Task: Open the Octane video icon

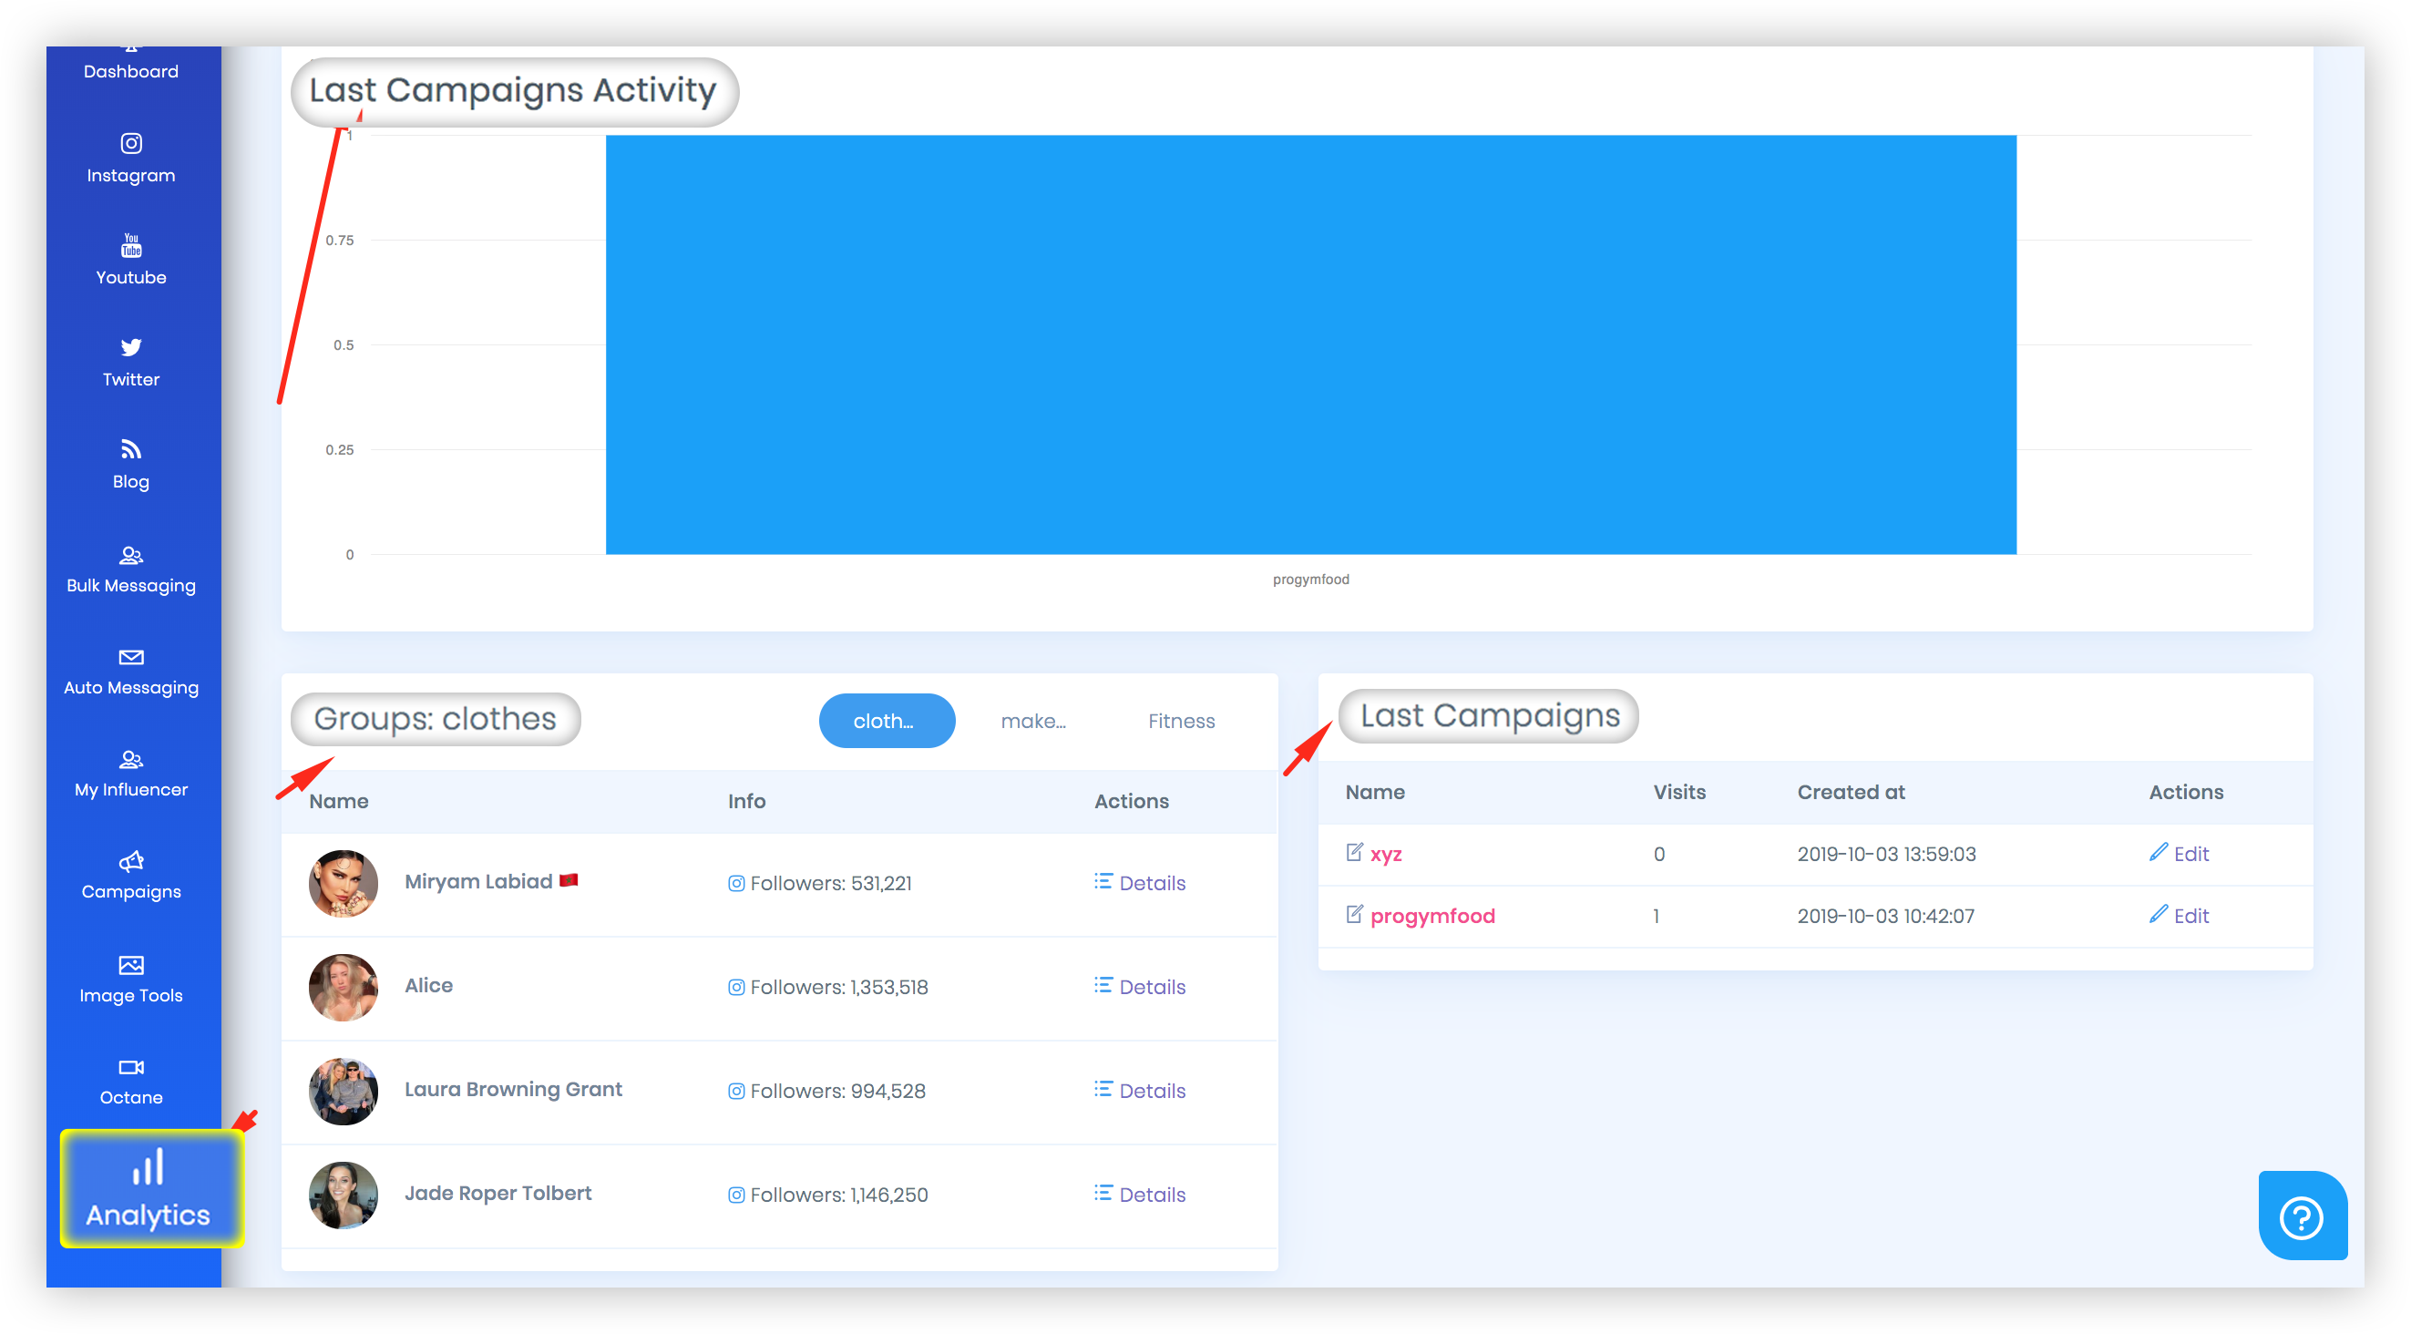Action: tap(131, 1067)
